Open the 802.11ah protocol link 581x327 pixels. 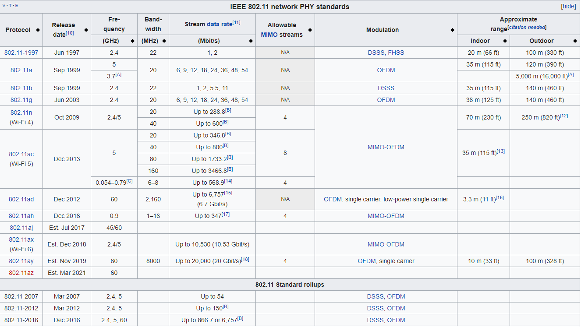21,216
